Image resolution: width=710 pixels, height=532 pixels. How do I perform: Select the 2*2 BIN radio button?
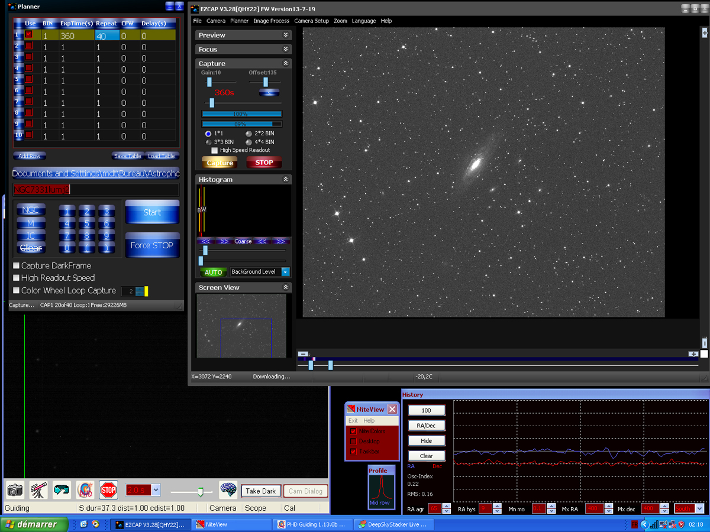(x=248, y=134)
